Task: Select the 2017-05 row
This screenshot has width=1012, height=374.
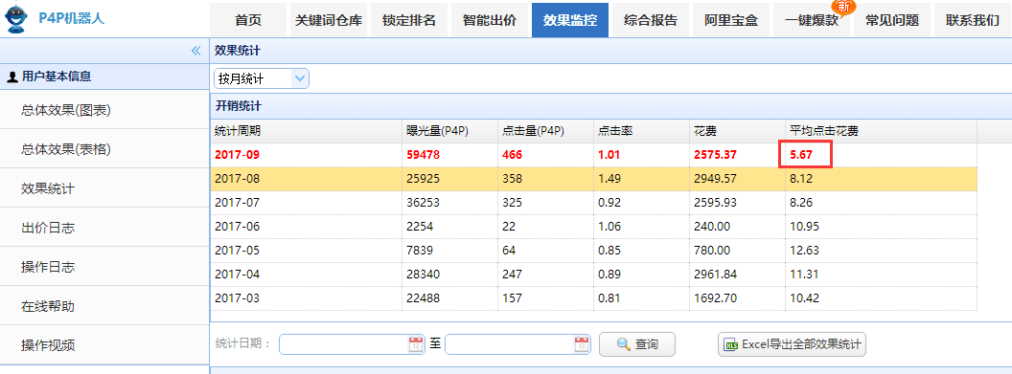Action: point(594,251)
